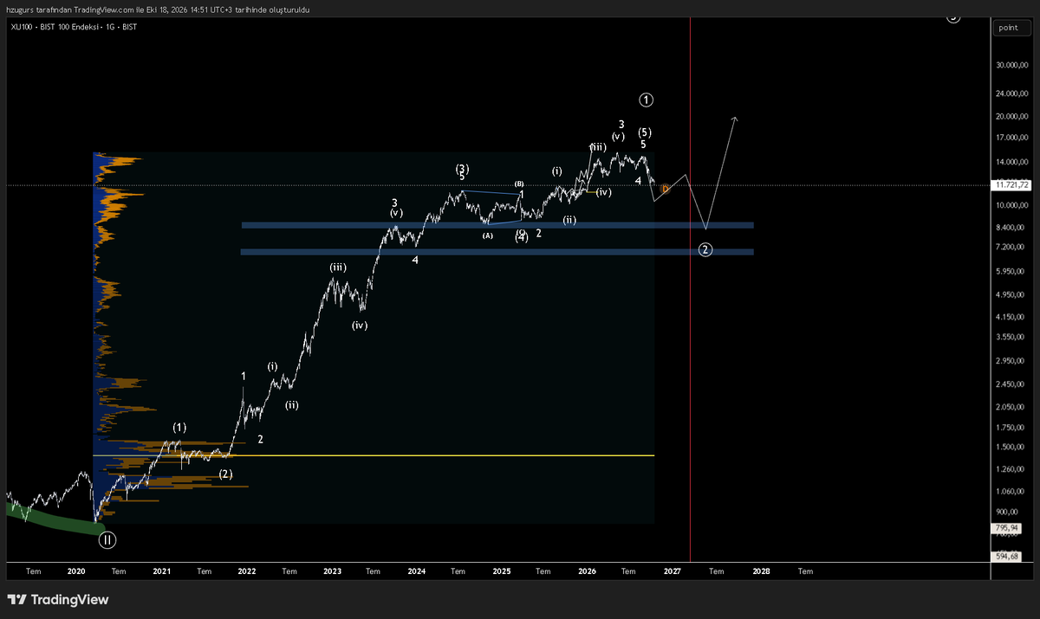Screen dimensions: 1040x619
Task: Select the 17.000,00 price level
Action: 1012,137
